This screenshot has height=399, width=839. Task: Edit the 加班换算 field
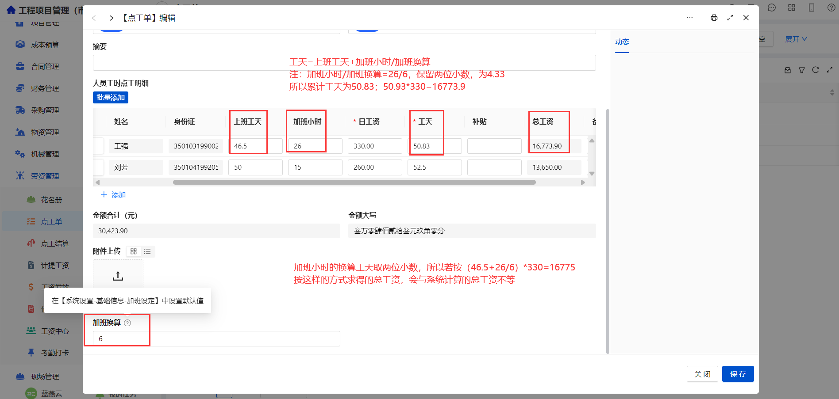[x=216, y=338]
